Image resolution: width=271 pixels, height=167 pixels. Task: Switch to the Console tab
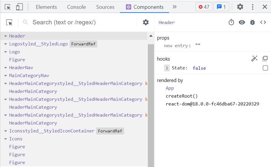(x=76, y=7)
